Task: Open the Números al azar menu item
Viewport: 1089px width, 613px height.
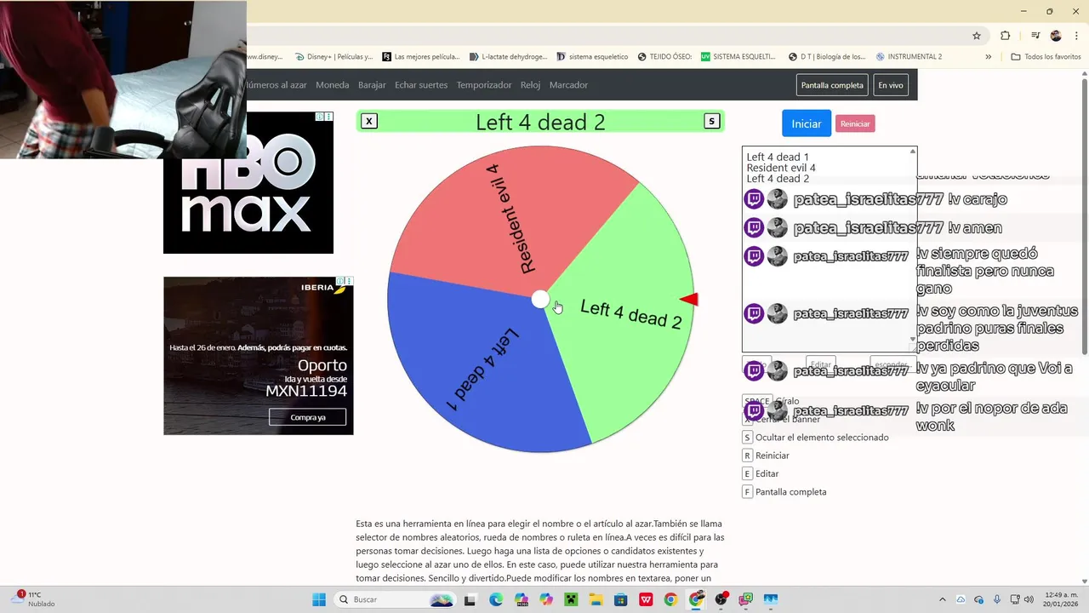Action: point(277,85)
